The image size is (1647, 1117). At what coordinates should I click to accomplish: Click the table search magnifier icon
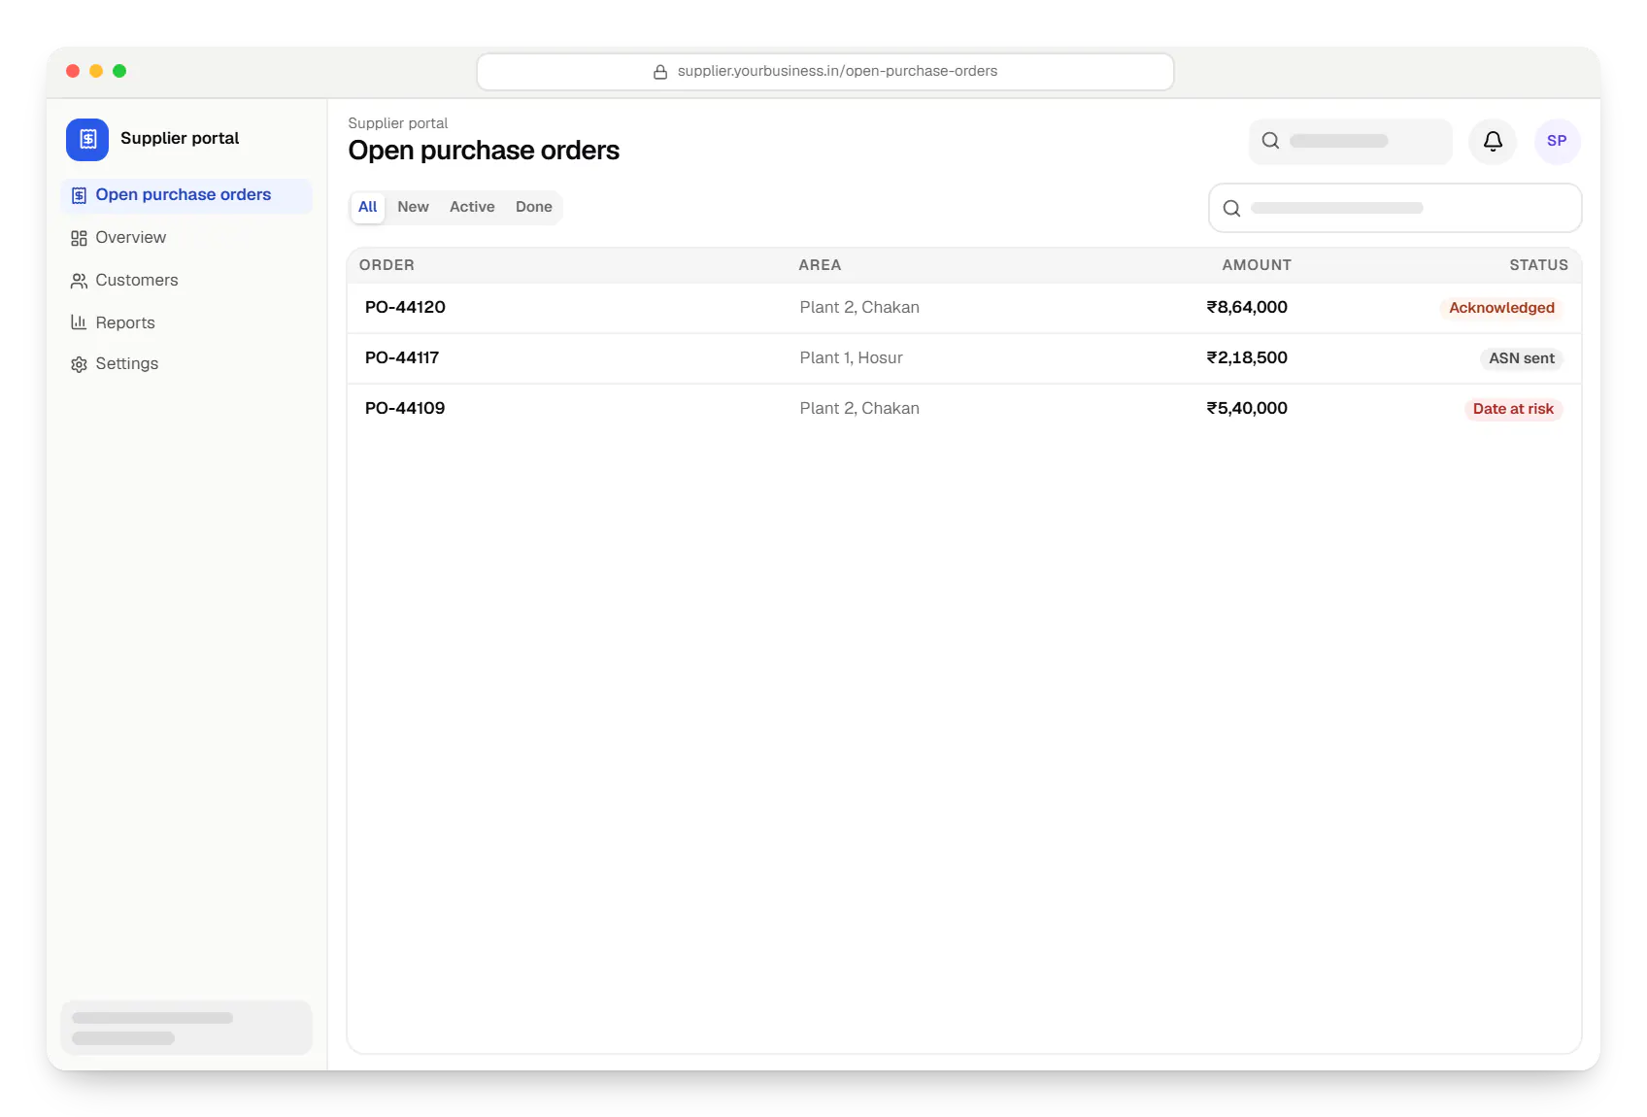coord(1231,208)
